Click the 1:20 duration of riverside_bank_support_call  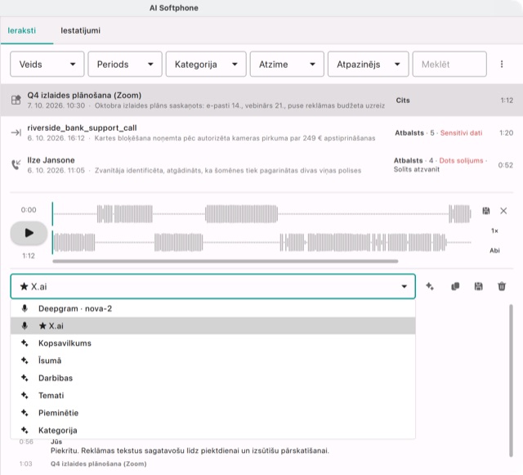[x=506, y=133]
